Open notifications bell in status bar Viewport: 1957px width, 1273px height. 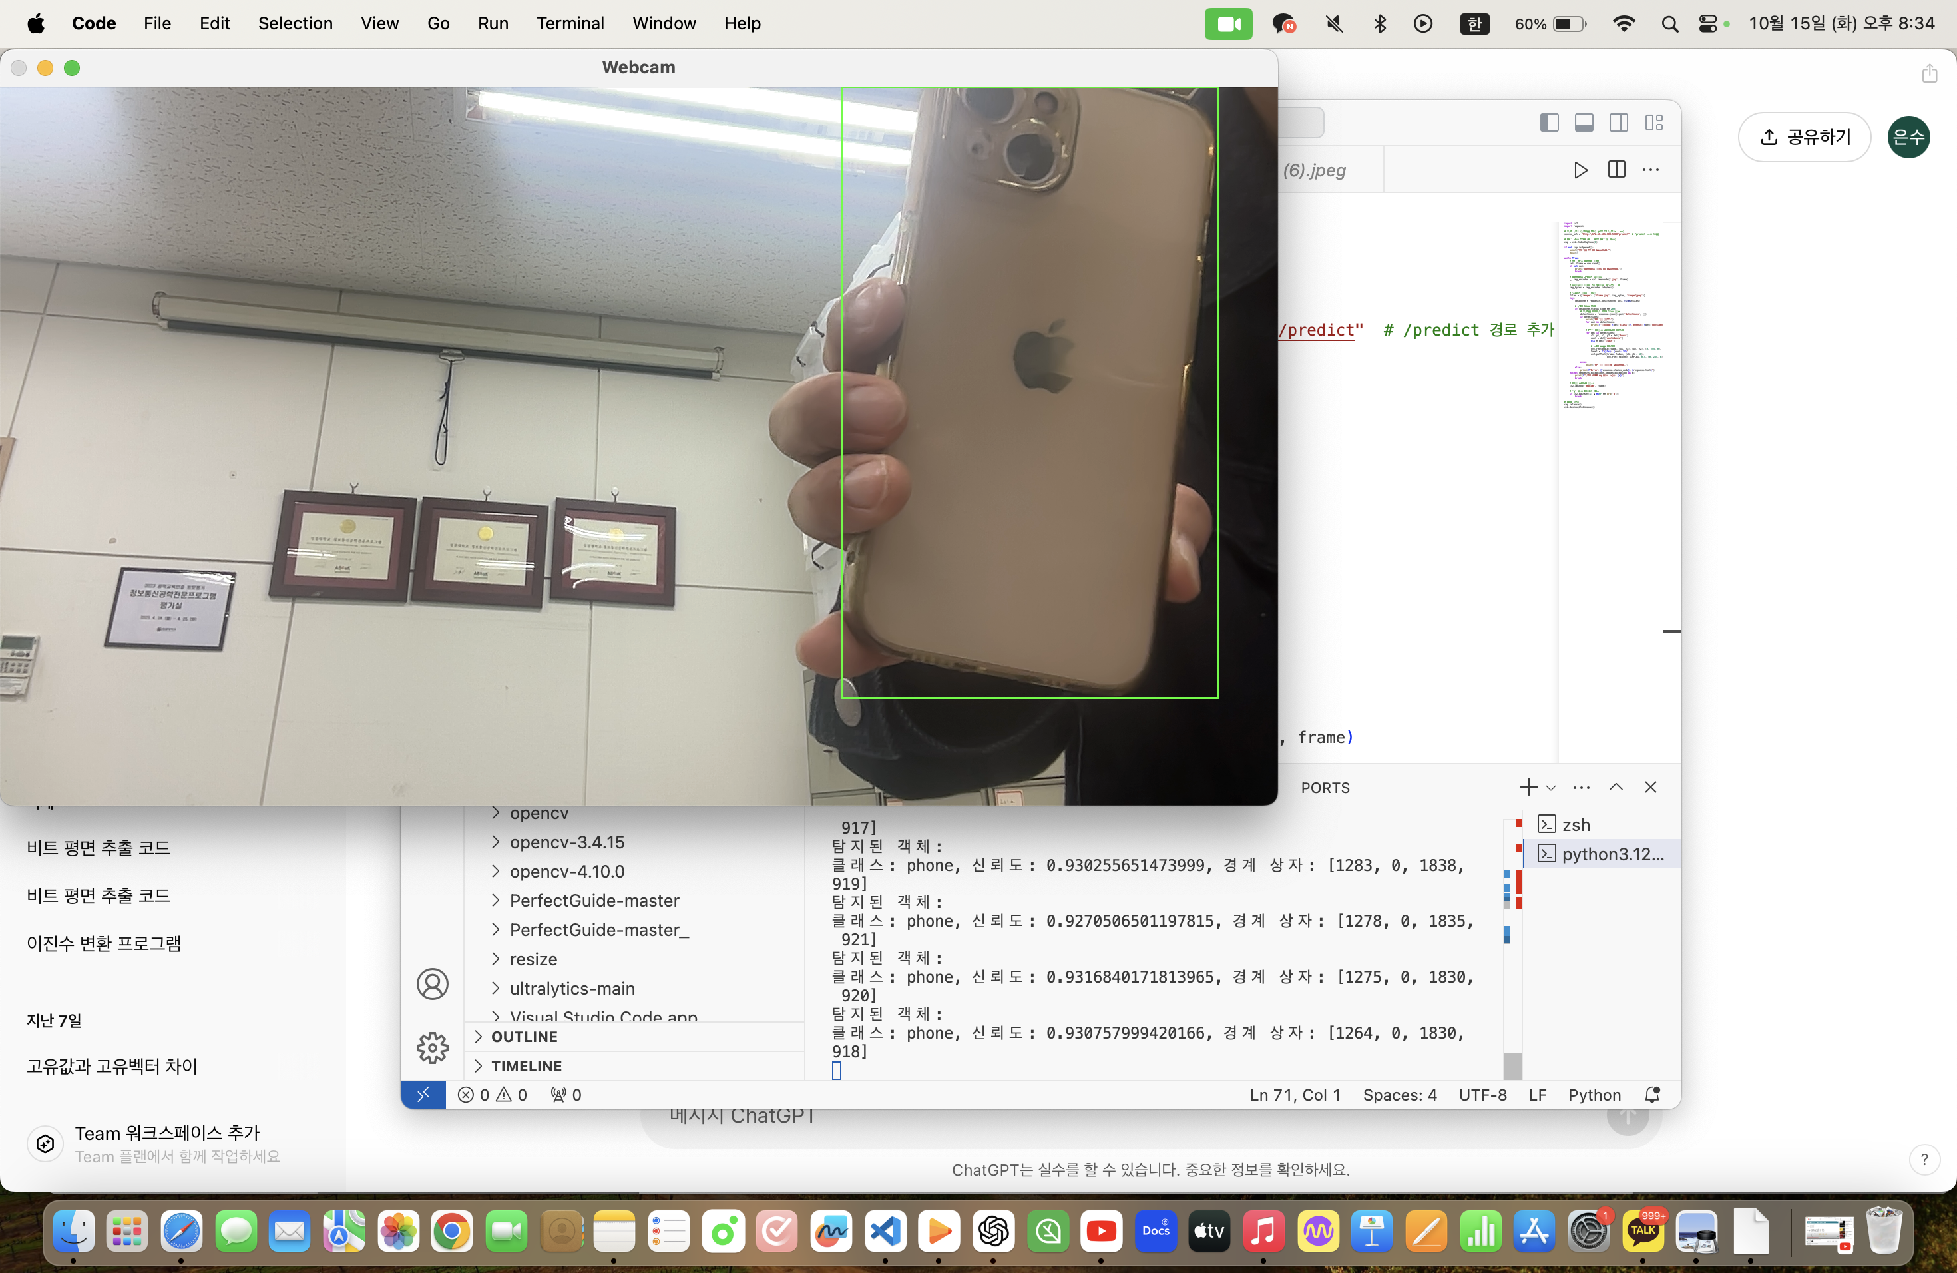[1652, 1095]
